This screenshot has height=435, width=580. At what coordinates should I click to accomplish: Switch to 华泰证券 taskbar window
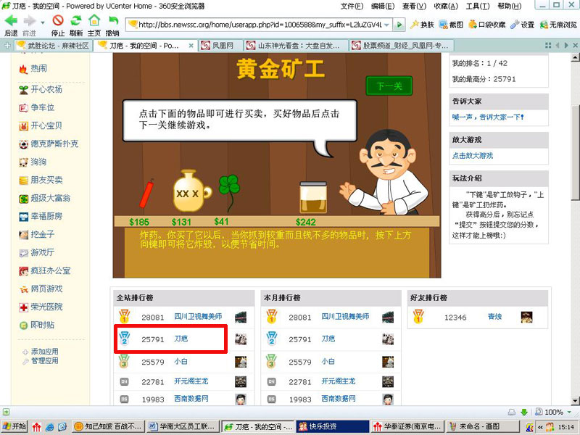click(x=407, y=426)
